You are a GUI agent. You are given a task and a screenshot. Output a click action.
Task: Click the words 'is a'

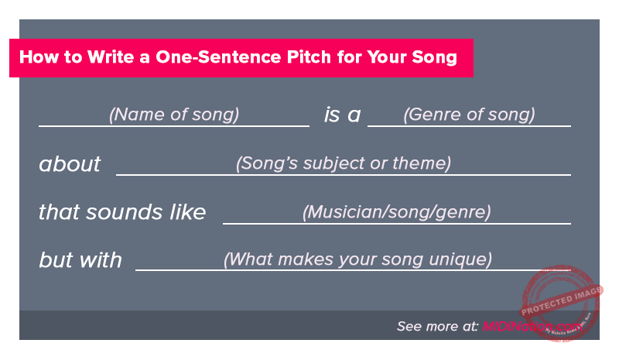342,115
